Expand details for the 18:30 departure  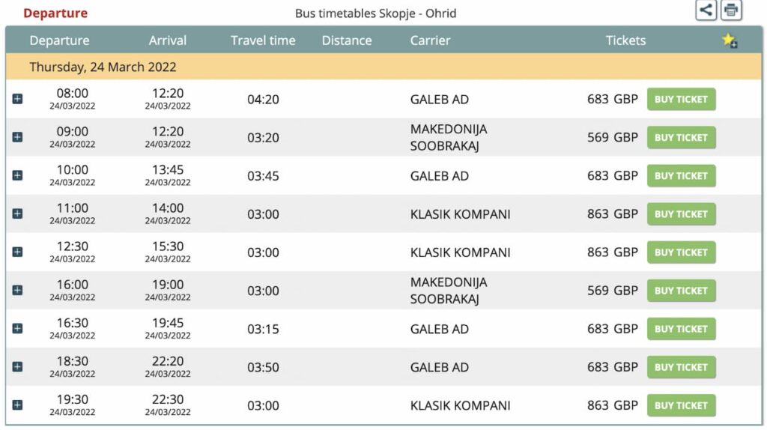coord(18,367)
